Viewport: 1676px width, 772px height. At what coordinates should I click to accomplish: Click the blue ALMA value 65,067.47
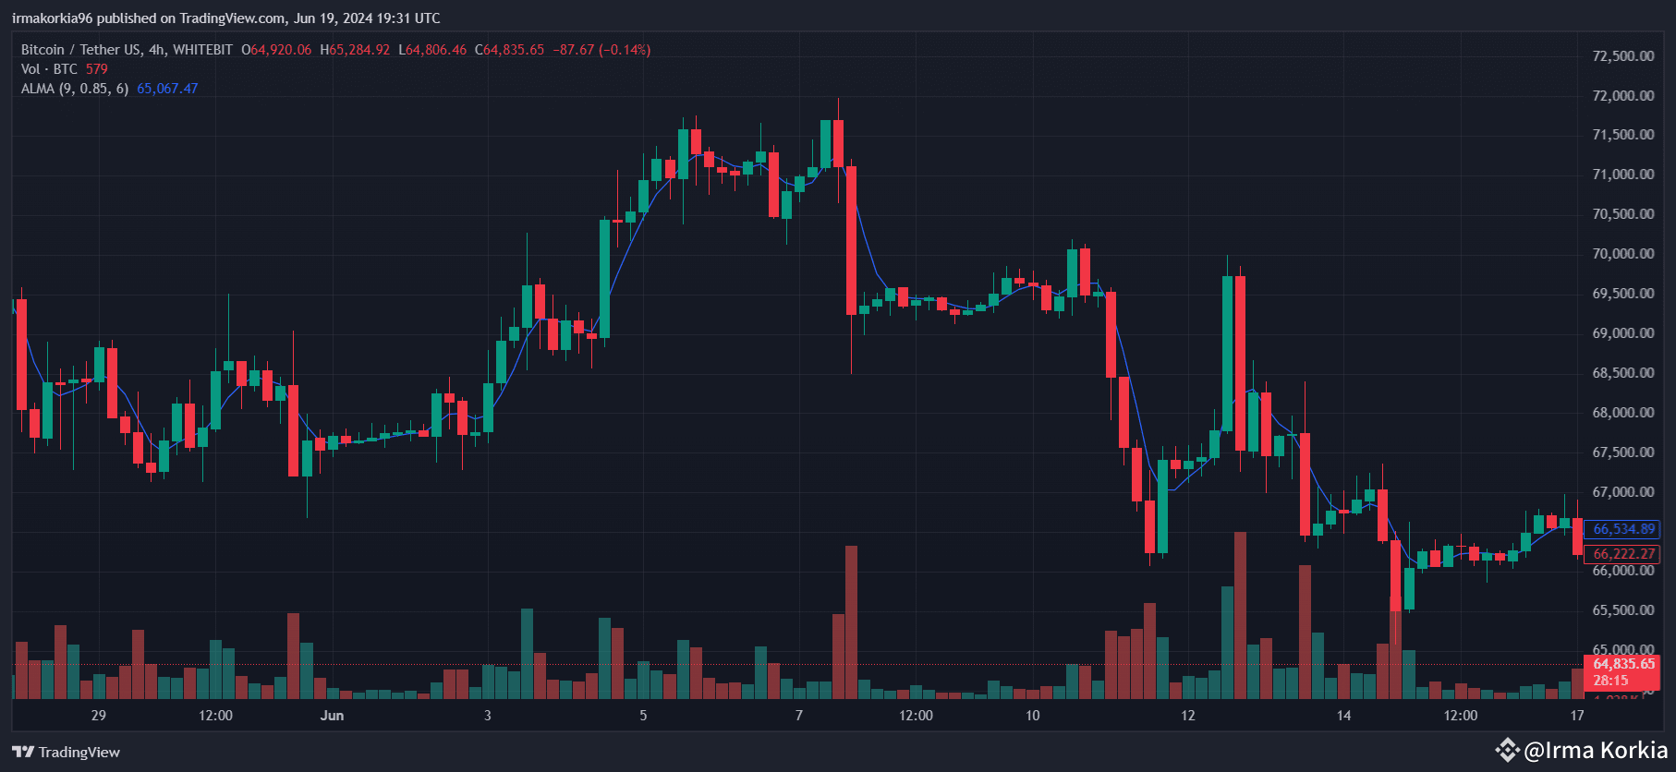[x=167, y=89]
